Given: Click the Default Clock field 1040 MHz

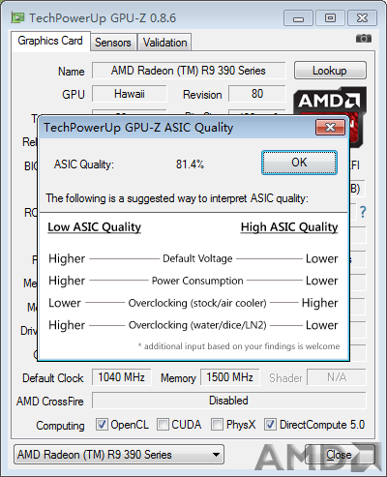Looking at the screenshot, I should click(x=121, y=377).
